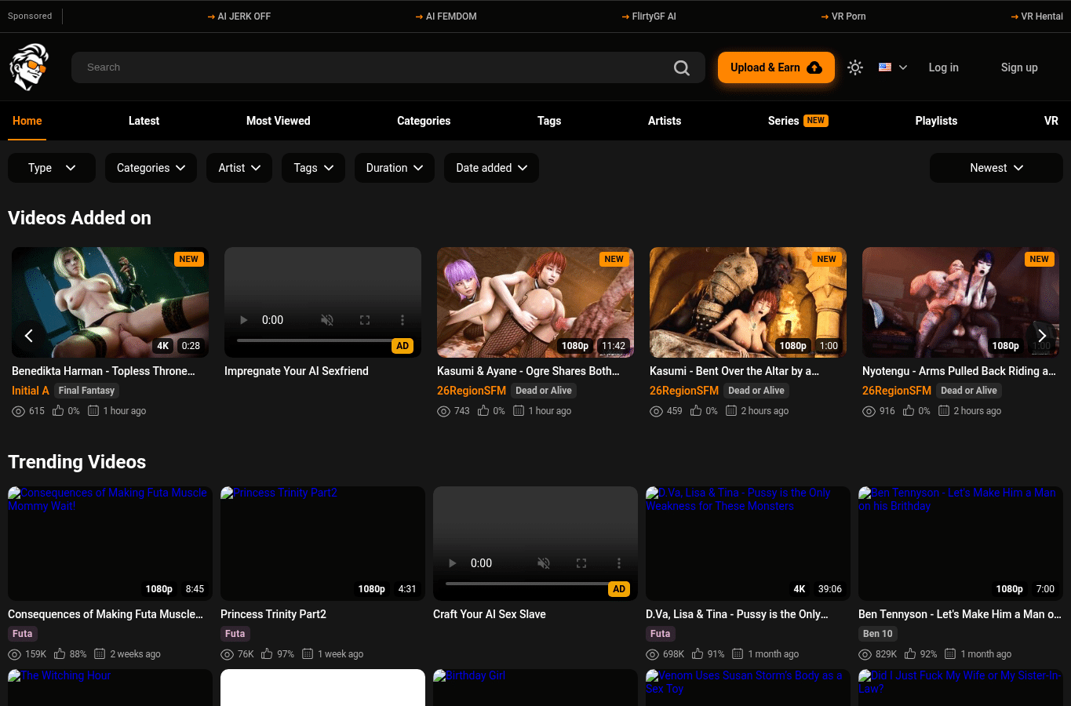Click the 0:28 4K video thumbnail
The image size is (1071, 706).
pos(111,303)
